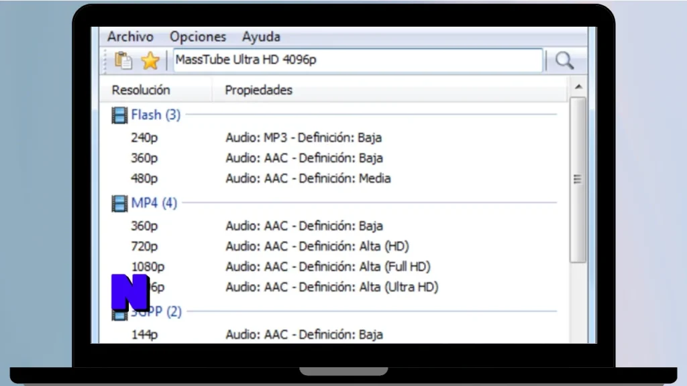Collapse the 3GPP (2) group
687x386 pixels.
156,312
